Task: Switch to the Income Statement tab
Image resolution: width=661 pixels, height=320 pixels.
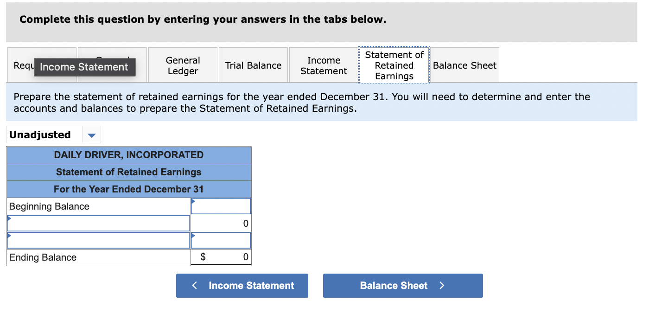Action: click(323, 65)
